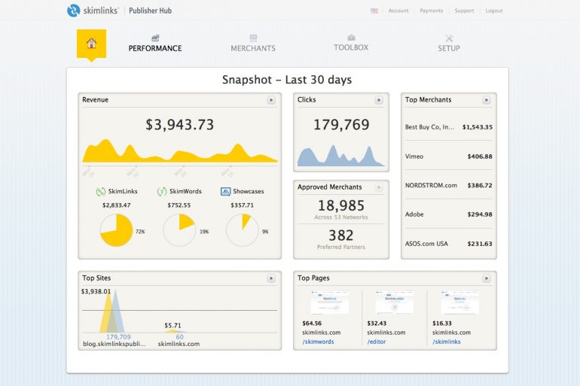
Task: Open the /skimwords page link
Action: point(318,342)
